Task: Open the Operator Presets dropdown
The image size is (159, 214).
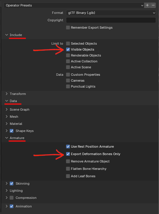Action: pos(74,5)
